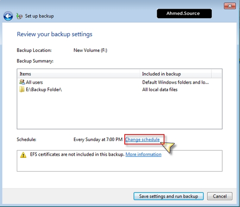Click the yellow warning triangle icon

23,155
